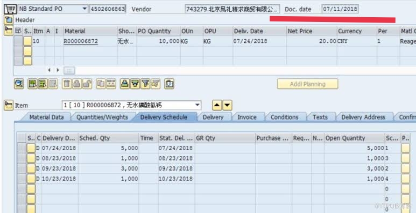Click the Sort descending icon
Screen dimensions: 416x213
135,84
